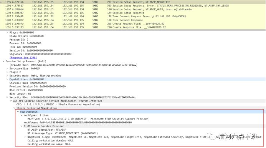Collapse the negTokenInit node

coord(18,111)
